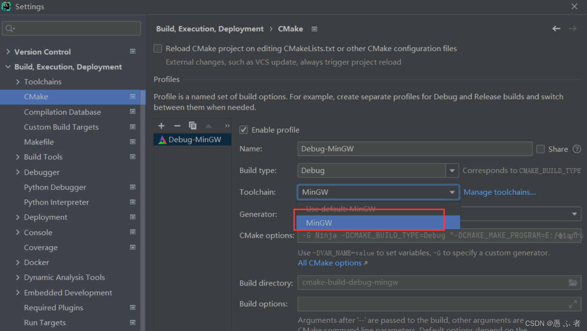Click project icon on Custom Build Targets row
This screenshot has width=587, height=331.
(x=133, y=127)
